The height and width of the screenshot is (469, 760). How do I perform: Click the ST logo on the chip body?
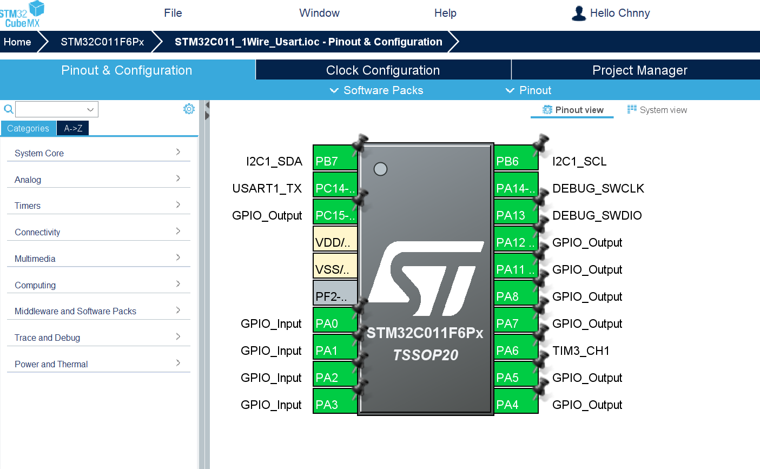pos(426,279)
